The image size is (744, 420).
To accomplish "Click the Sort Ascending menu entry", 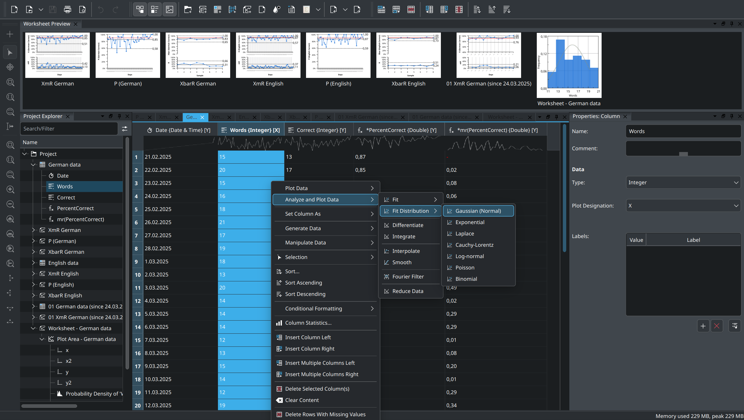I will (x=303, y=283).
